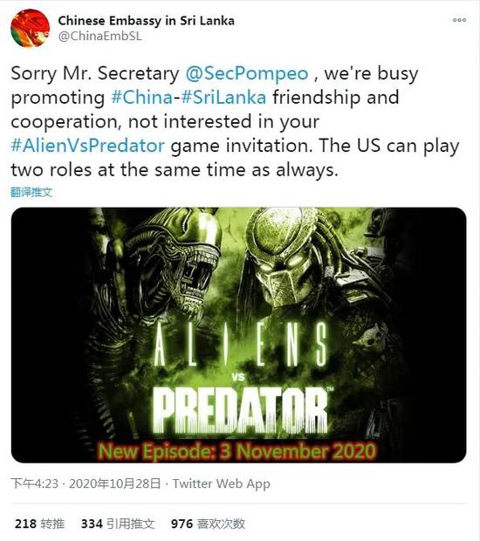Click the 翻译推文 translate tweet link

coord(31,192)
